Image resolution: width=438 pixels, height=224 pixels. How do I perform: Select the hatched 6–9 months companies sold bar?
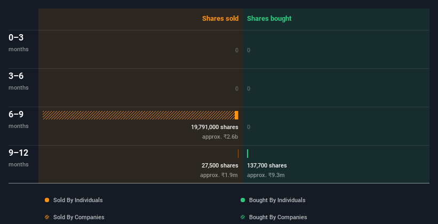point(139,115)
